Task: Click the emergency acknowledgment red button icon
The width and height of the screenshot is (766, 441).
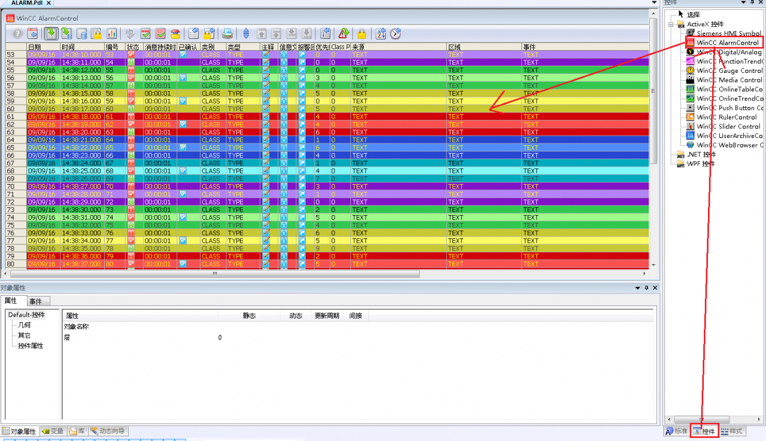Action: click(175, 33)
